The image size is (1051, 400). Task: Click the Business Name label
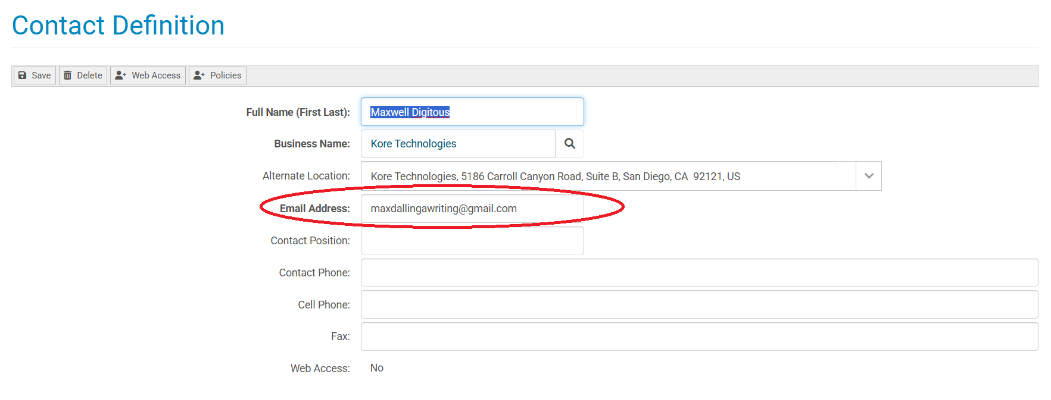coord(312,144)
